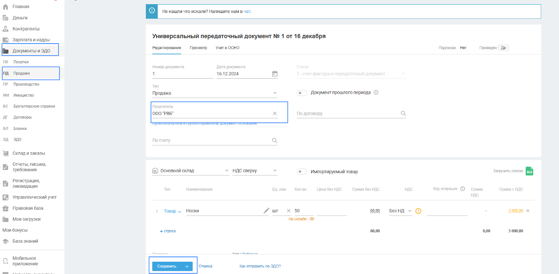This screenshot has width=559, height=274.
Task: Click the Сохранить button
Action: point(167,266)
